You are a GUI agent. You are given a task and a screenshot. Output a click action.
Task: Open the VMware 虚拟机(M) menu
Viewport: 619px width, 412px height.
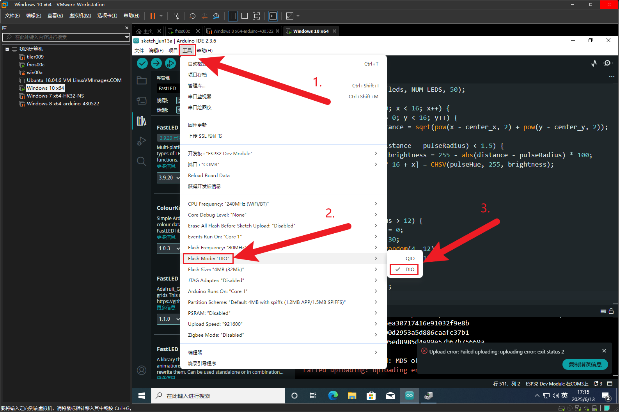point(80,16)
